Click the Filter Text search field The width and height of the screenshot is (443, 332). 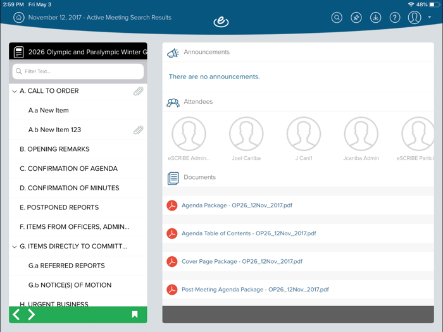point(78,71)
